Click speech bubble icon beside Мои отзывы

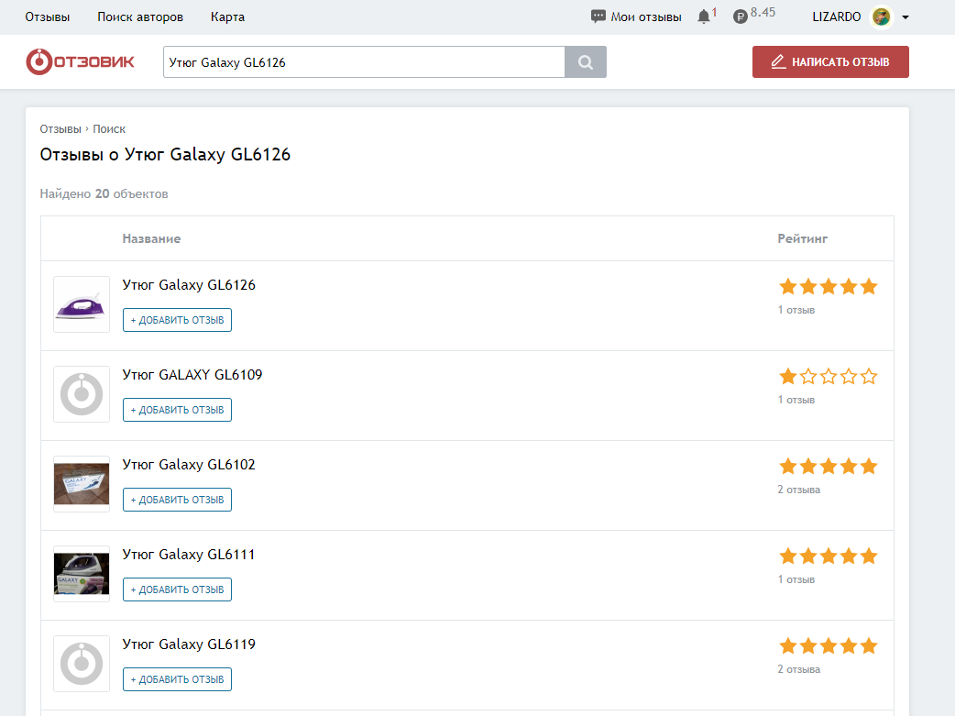[x=598, y=17]
